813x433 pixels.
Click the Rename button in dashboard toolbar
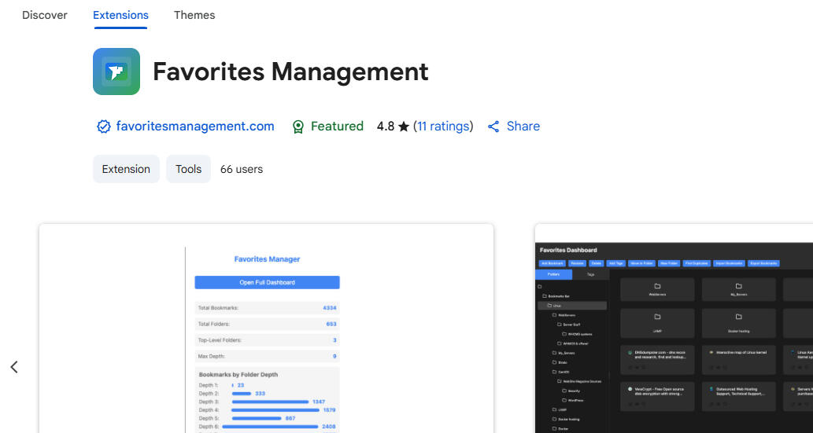[577, 263]
